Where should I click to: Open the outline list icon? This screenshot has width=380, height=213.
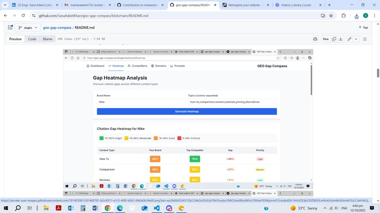coord(365,39)
